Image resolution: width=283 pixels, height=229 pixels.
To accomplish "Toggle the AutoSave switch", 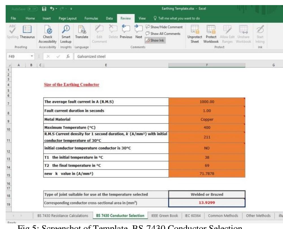I will click(32, 9).
